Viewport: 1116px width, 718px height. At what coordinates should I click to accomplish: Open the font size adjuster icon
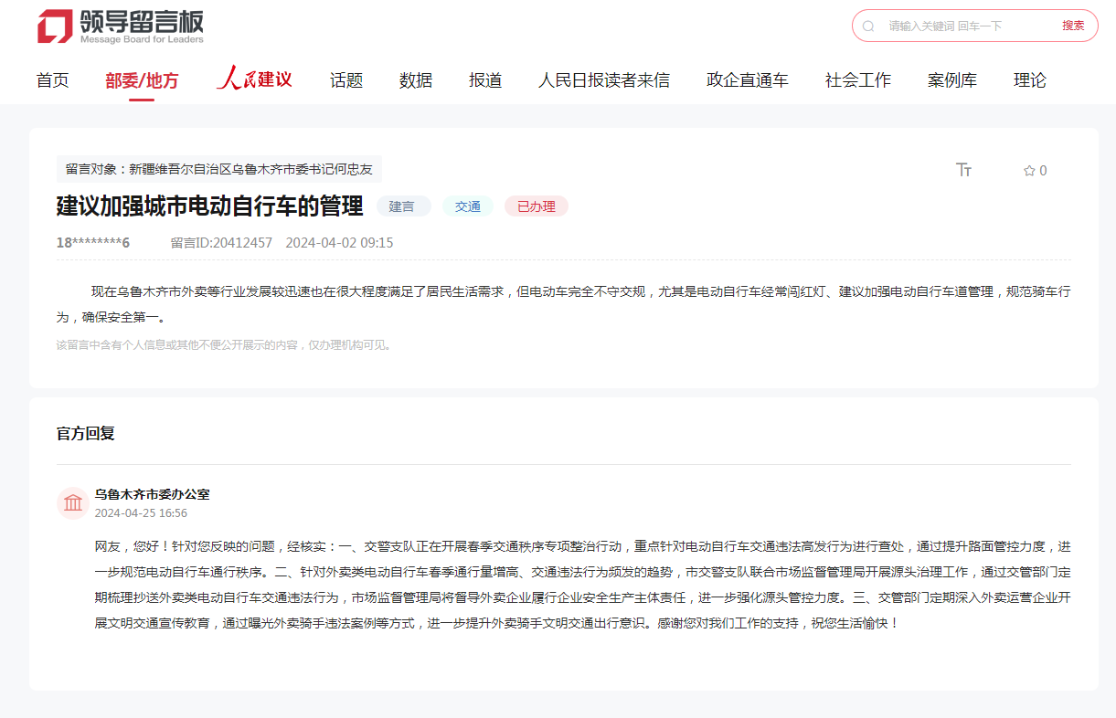point(963,170)
